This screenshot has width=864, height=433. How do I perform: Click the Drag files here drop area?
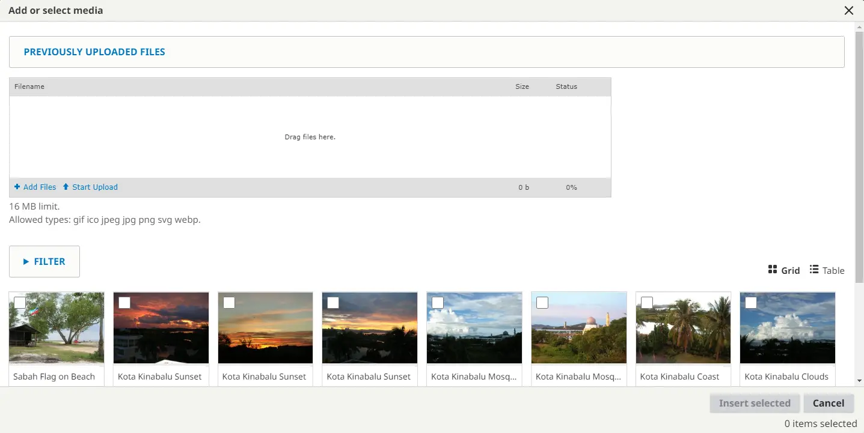310,137
